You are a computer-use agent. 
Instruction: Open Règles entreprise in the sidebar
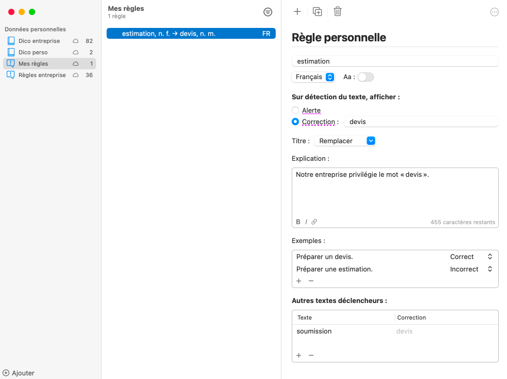[42, 75]
